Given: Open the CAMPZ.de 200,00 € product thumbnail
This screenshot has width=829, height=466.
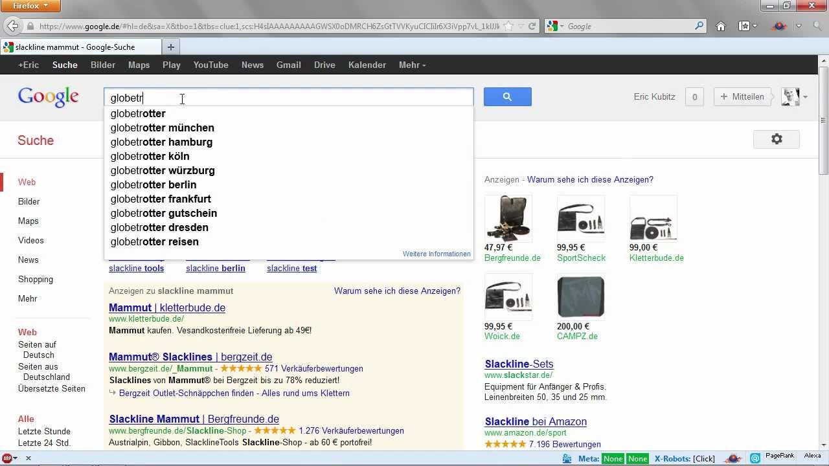Looking at the screenshot, I should [581, 297].
